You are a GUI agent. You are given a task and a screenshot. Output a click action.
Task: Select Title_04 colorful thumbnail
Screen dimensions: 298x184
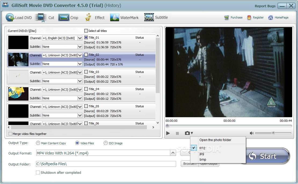(18, 94)
